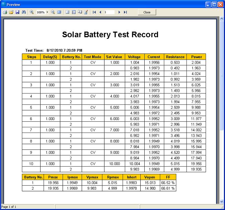Click the 'Steps' column header
225x210 pixels.
tap(31, 57)
